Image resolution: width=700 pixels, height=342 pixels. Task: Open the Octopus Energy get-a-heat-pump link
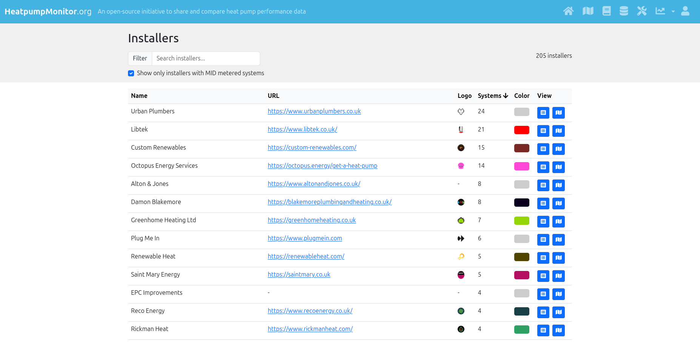(322, 166)
